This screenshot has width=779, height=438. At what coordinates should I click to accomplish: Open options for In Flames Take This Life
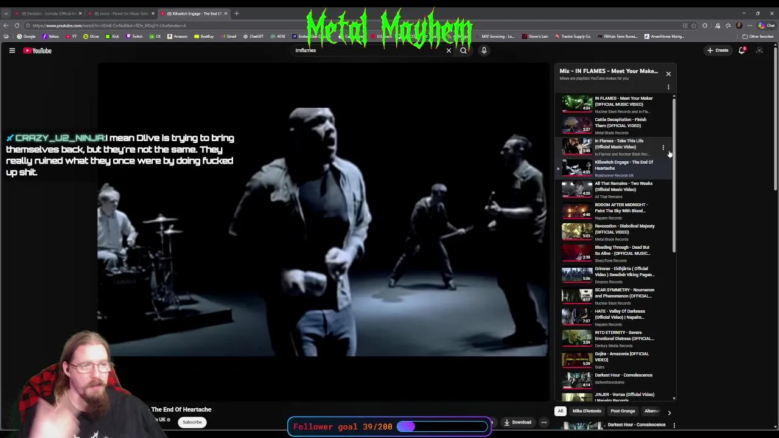[x=663, y=147]
